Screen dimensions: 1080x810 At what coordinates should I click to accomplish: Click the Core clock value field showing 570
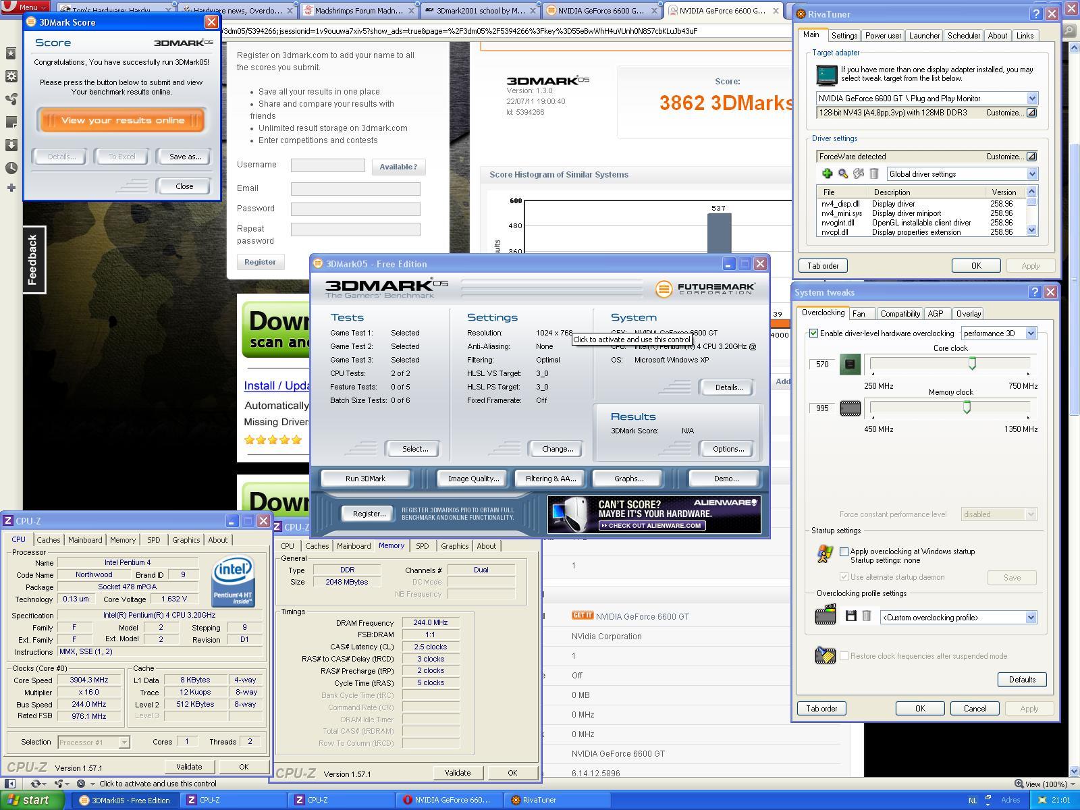822,364
